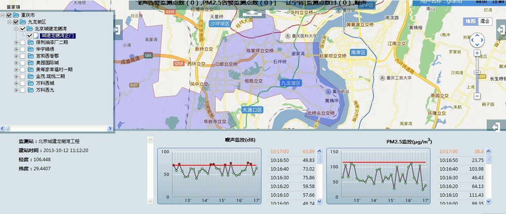Screen dimensions: 506x214
Task: Click the 九龙坡区 district label on map
Action: [x=291, y=83]
